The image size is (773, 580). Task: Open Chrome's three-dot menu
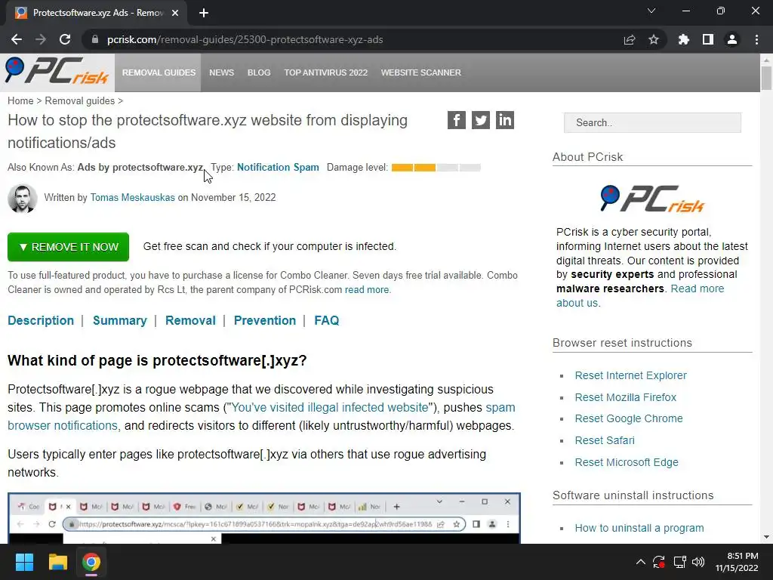pos(756,39)
